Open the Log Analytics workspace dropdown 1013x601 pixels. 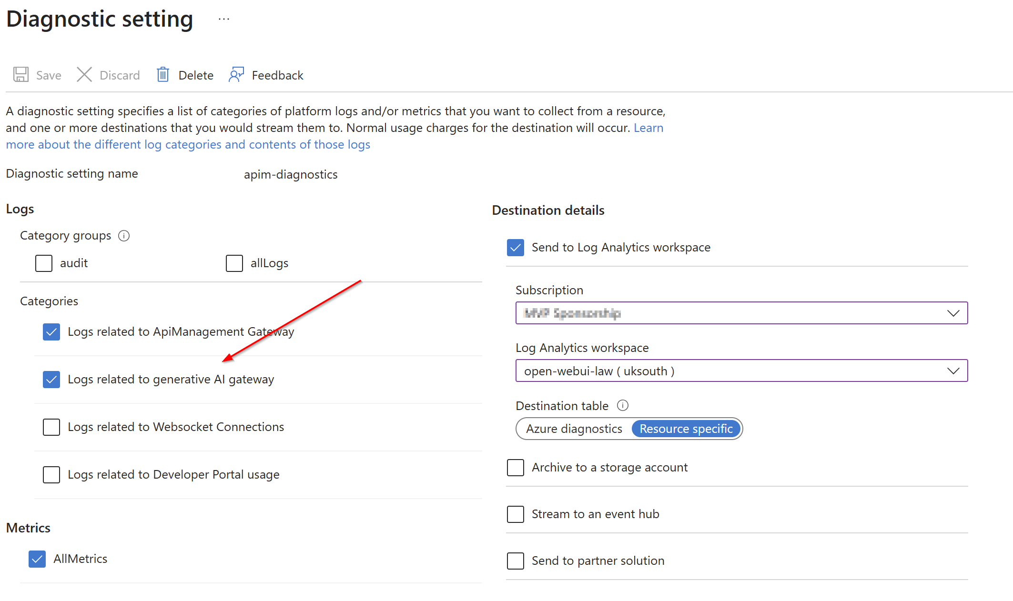click(x=741, y=371)
